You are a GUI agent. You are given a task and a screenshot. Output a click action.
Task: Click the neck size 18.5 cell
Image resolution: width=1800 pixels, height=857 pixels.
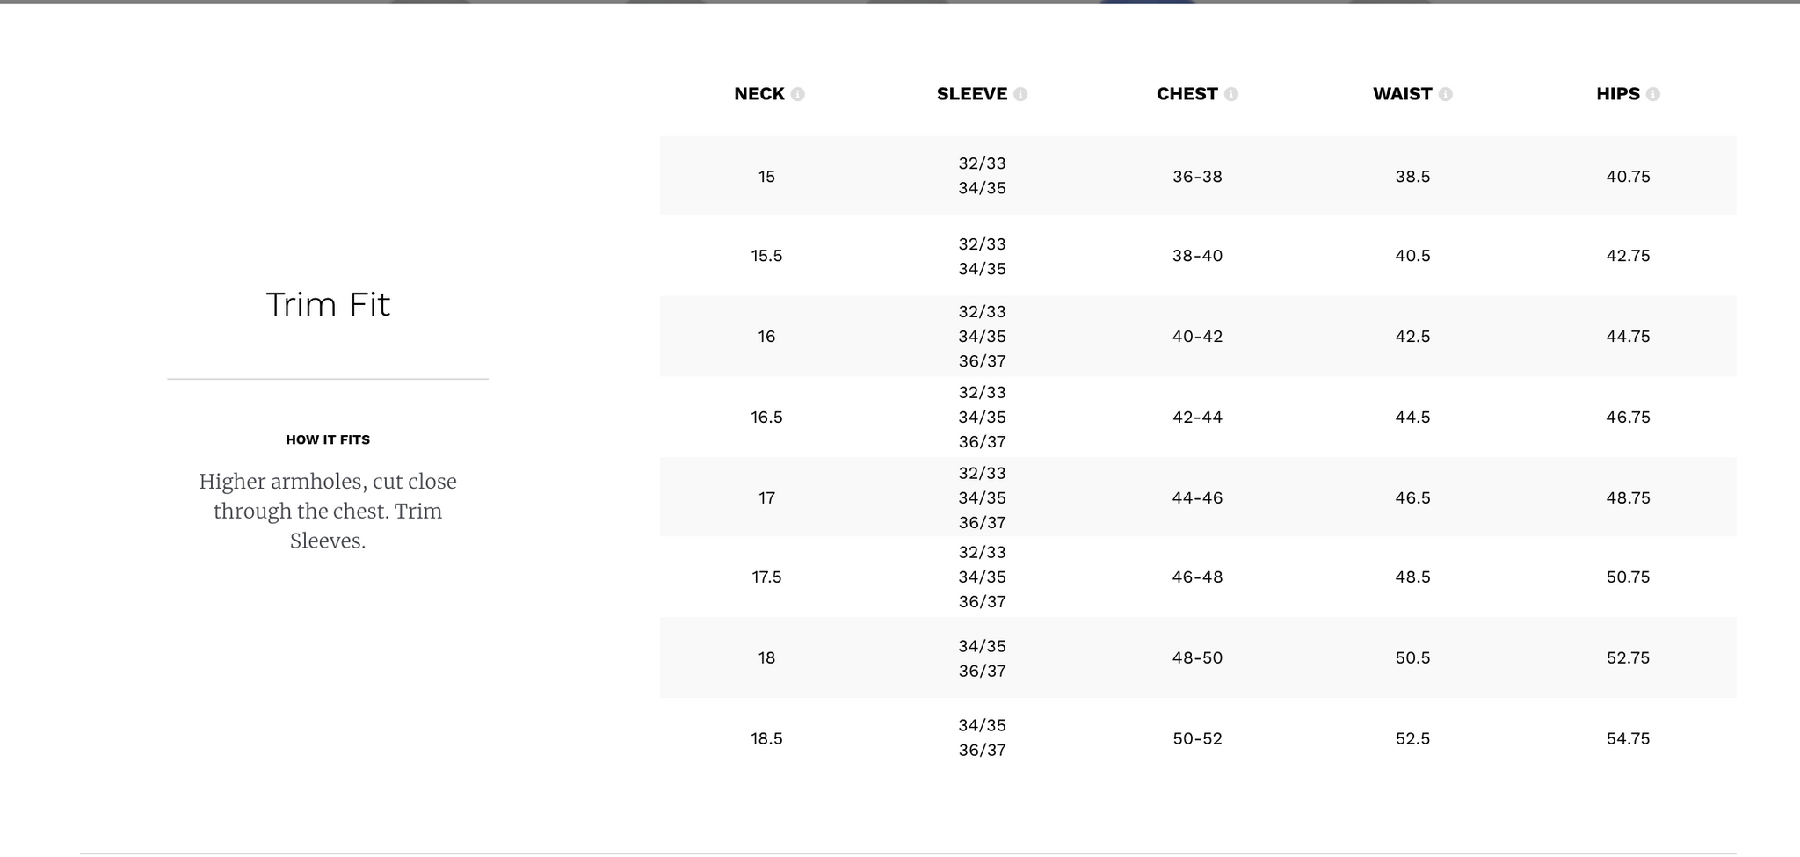766,739
